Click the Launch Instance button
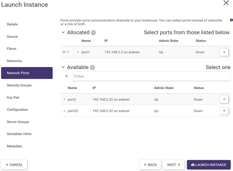This screenshot has height=171, width=233. pos(208,165)
